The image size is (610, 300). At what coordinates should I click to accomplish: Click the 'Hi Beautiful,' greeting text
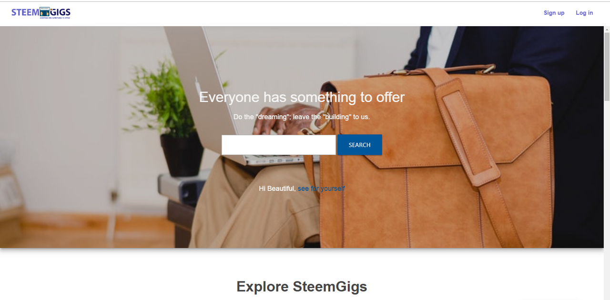(x=277, y=189)
